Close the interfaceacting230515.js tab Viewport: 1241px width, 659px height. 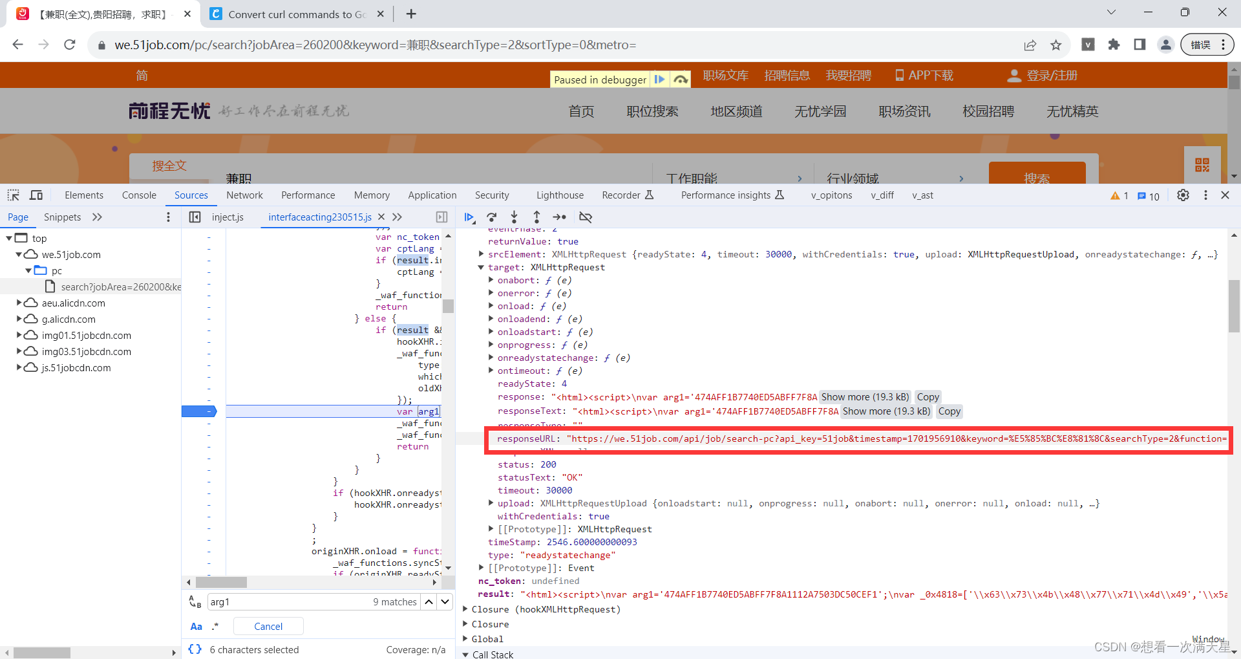pyautogui.click(x=381, y=217)
